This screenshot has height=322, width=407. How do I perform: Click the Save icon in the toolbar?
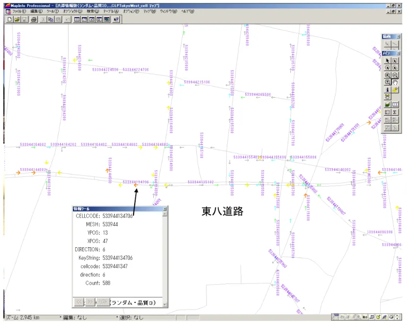coord(24,19)
